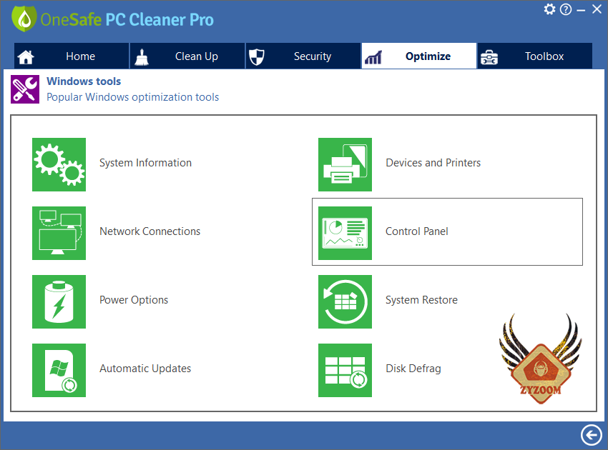Image resolution: width=608 pixels, height=450 pixels.
Task: Switch to the Home tab
Action: 72,56
